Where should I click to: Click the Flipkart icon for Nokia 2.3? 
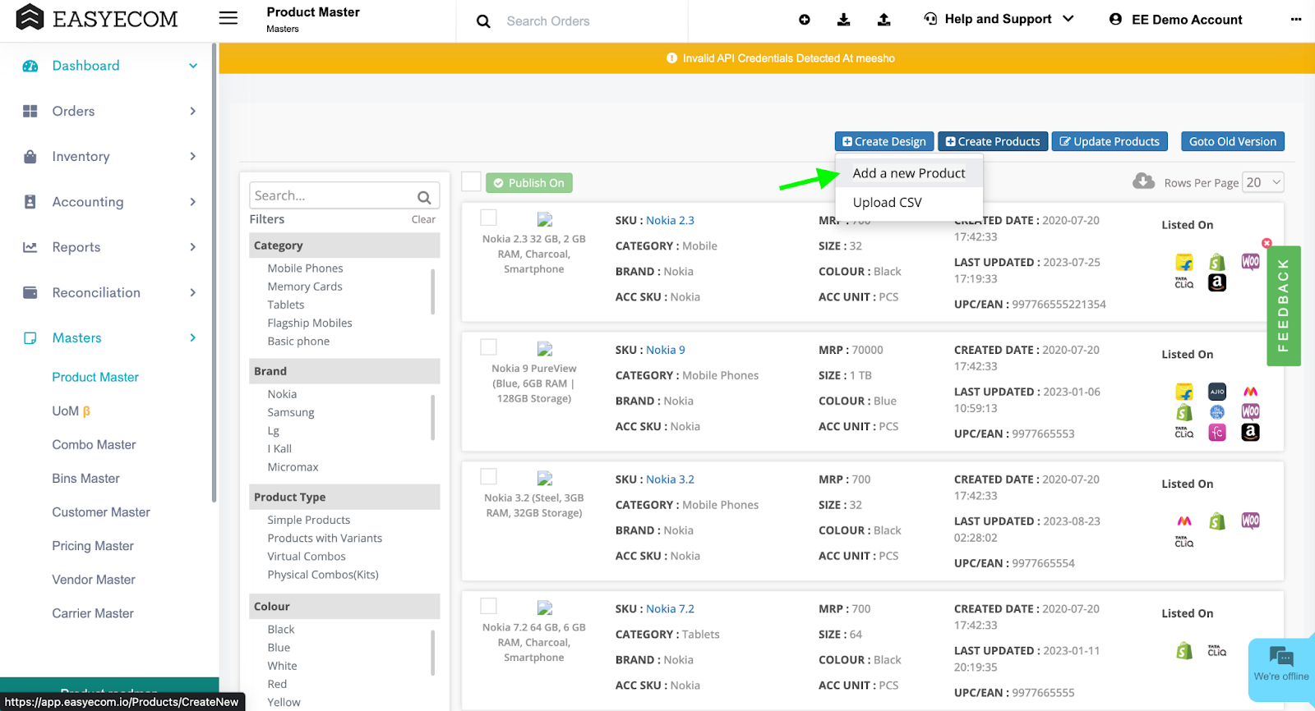point(1184,263)
